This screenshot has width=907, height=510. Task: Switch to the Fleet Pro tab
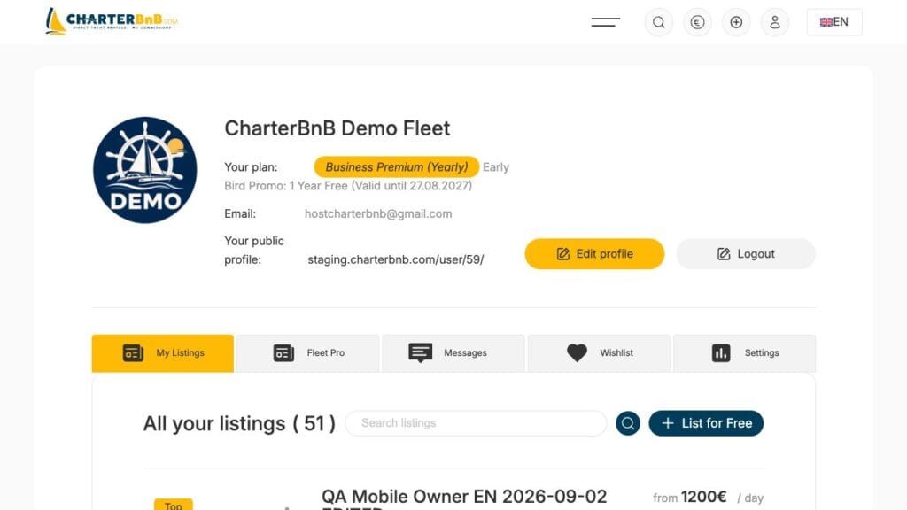click(x=308, y=352)
